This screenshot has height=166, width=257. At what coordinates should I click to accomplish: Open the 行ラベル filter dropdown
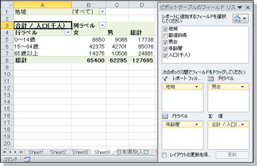(68, 33)
